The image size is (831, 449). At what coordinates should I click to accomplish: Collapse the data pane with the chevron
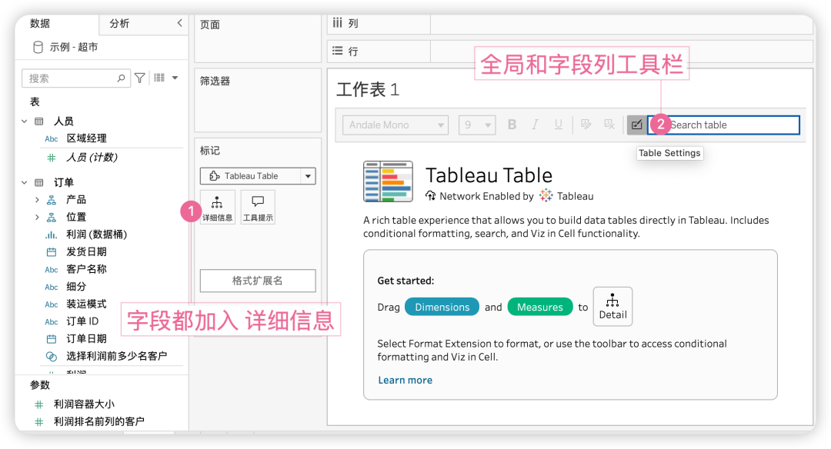[179, 23]
